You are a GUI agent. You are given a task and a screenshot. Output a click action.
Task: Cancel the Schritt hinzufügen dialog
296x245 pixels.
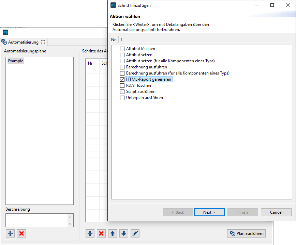tap(276, 212)
